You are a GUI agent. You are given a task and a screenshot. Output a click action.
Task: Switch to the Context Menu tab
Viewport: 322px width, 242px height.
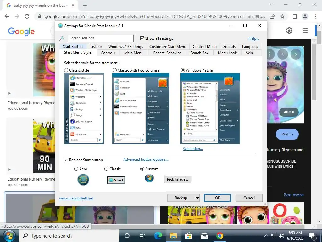pyautogui.click(x=205, y=47)
